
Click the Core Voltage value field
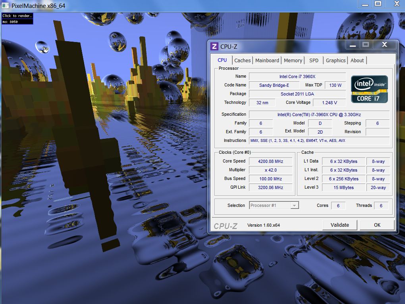[329, 103]
